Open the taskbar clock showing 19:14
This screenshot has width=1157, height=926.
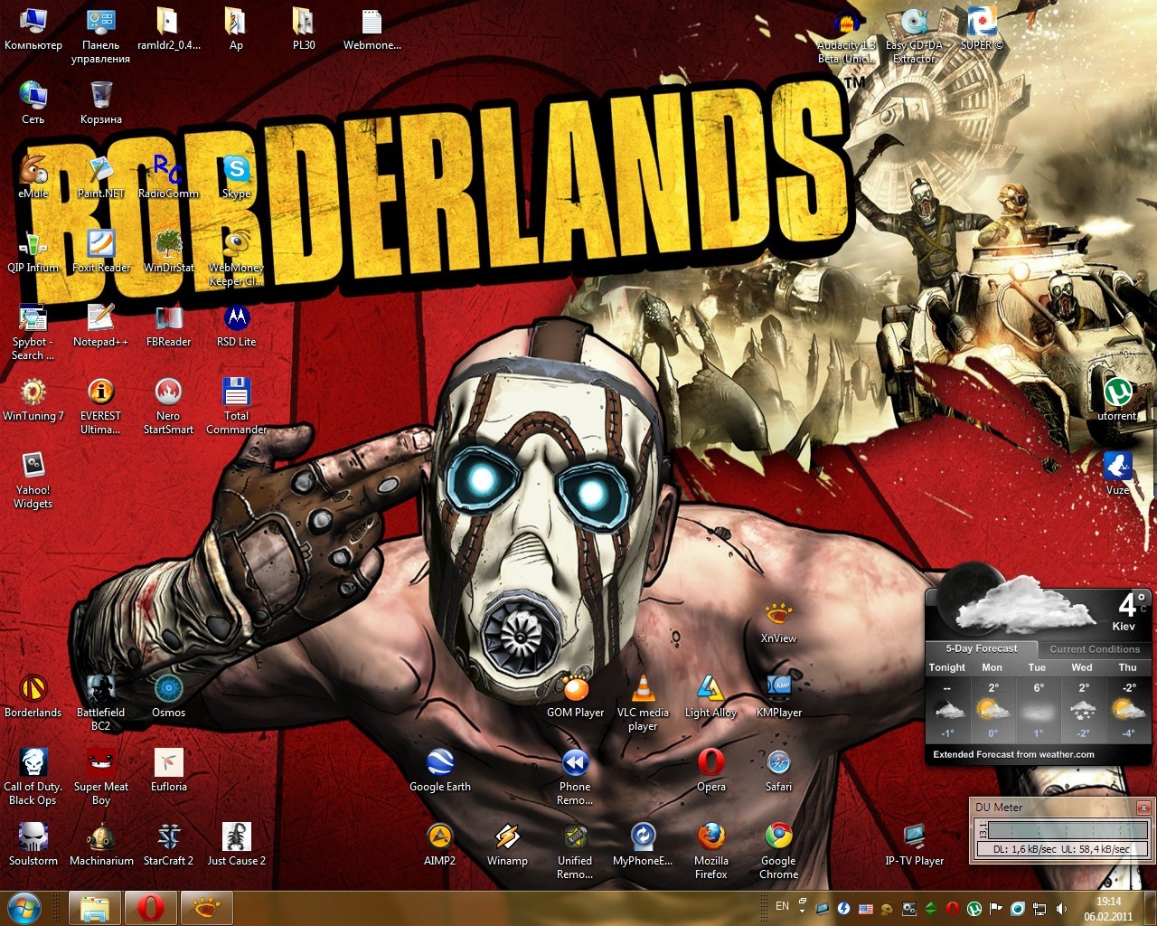[1108, 909]
